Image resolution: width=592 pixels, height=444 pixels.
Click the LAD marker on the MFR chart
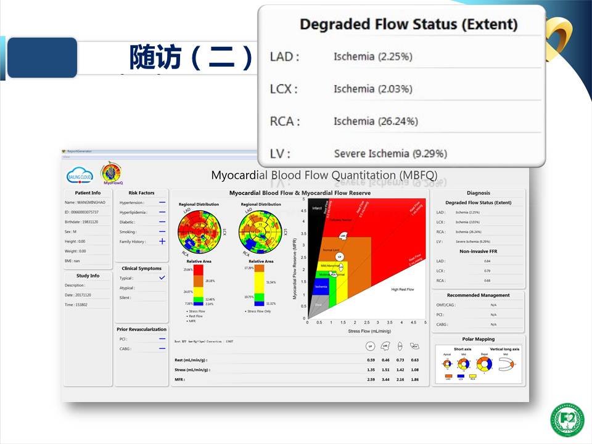343,236
